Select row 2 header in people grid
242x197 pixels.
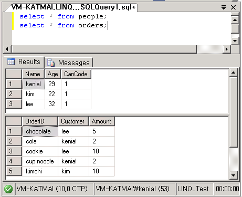pos(14,94)
